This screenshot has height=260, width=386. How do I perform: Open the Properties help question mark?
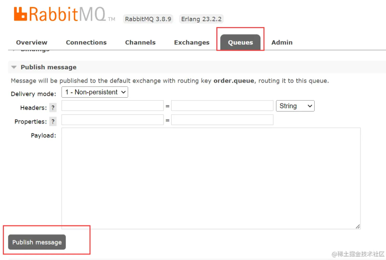(53, 121)
